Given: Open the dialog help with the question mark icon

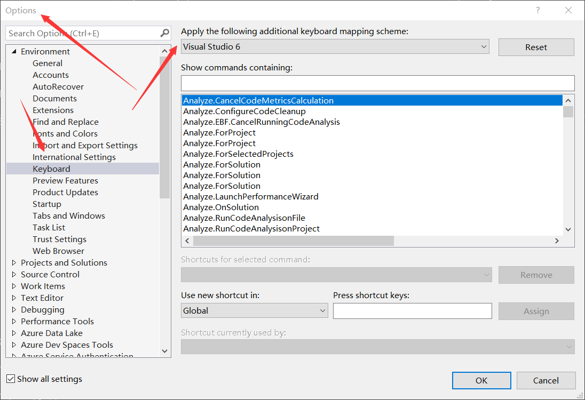Looking at the screenshot, I should (537, 10).
